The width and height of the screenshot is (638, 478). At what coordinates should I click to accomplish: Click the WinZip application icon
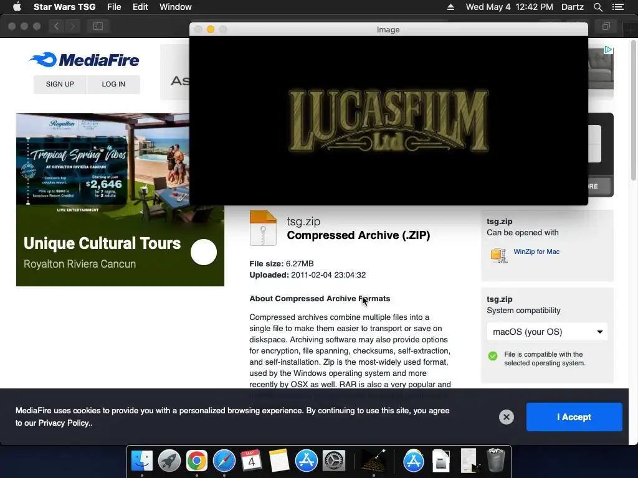[x=499, y=256]
